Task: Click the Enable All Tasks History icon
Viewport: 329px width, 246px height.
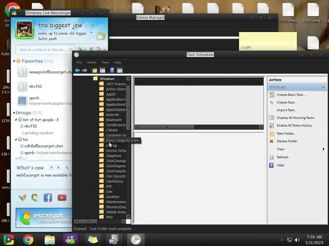Action: (271, 126)
